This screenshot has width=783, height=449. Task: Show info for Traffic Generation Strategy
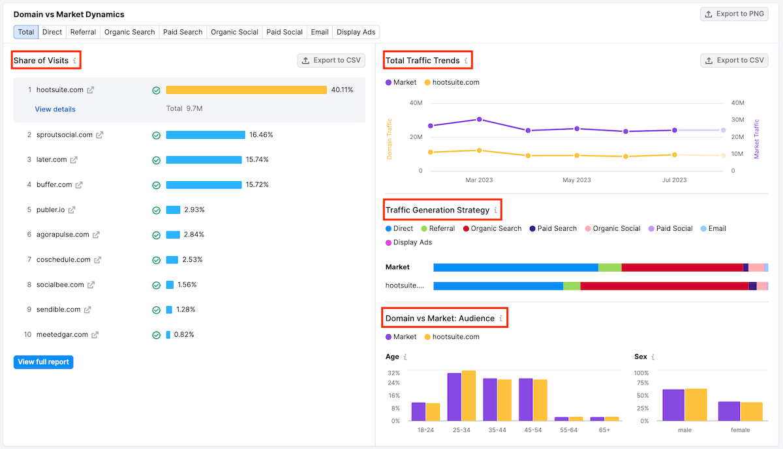pos(495,210)
